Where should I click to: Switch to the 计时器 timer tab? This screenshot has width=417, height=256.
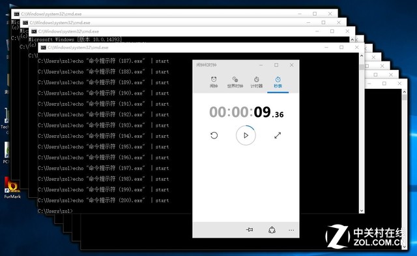(256, 82)
